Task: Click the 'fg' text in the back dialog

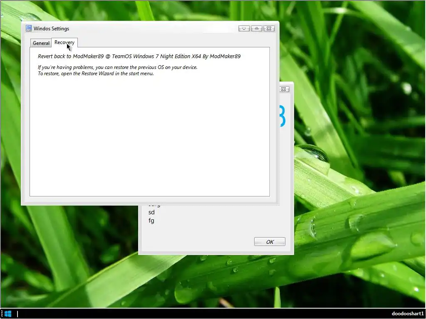Action: click(x=151, y=221)
